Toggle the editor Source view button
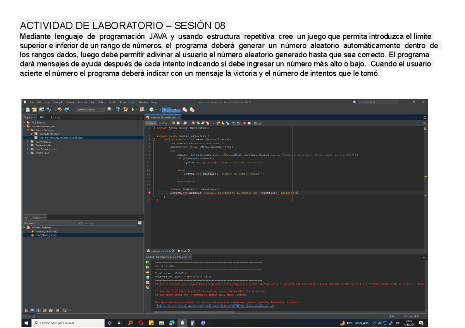 click(x=151, y=123)
